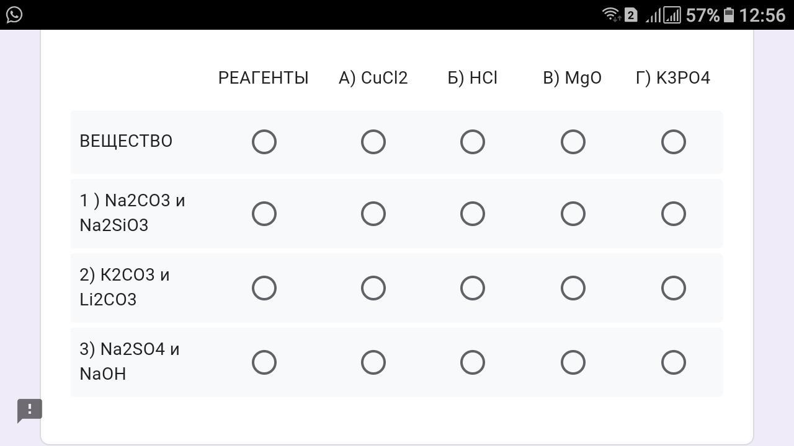
Task: Open the report problem feedback icon
Action: pyautogui.click(x=29, y=411)
